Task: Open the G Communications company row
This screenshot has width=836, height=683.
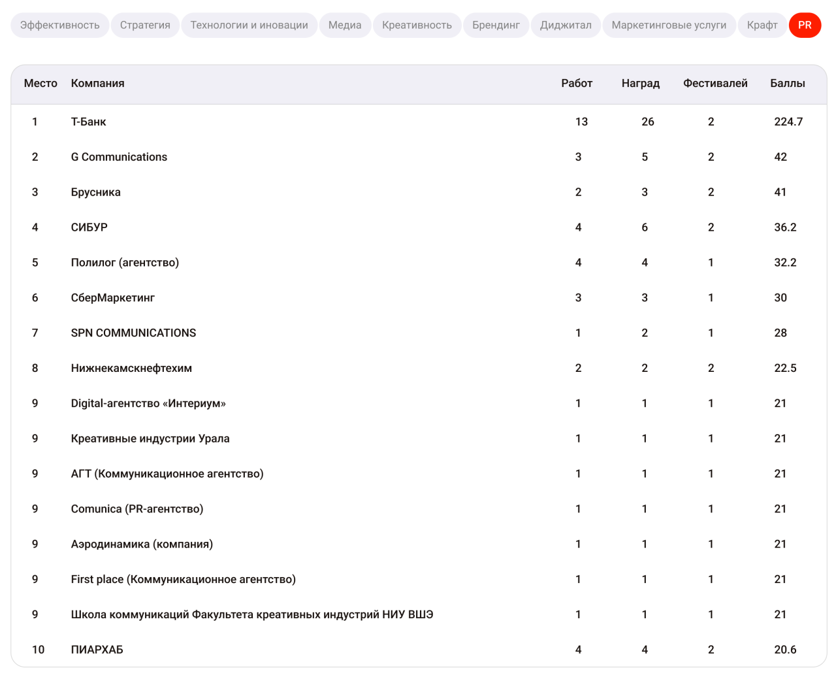Action: coord(119,157)
